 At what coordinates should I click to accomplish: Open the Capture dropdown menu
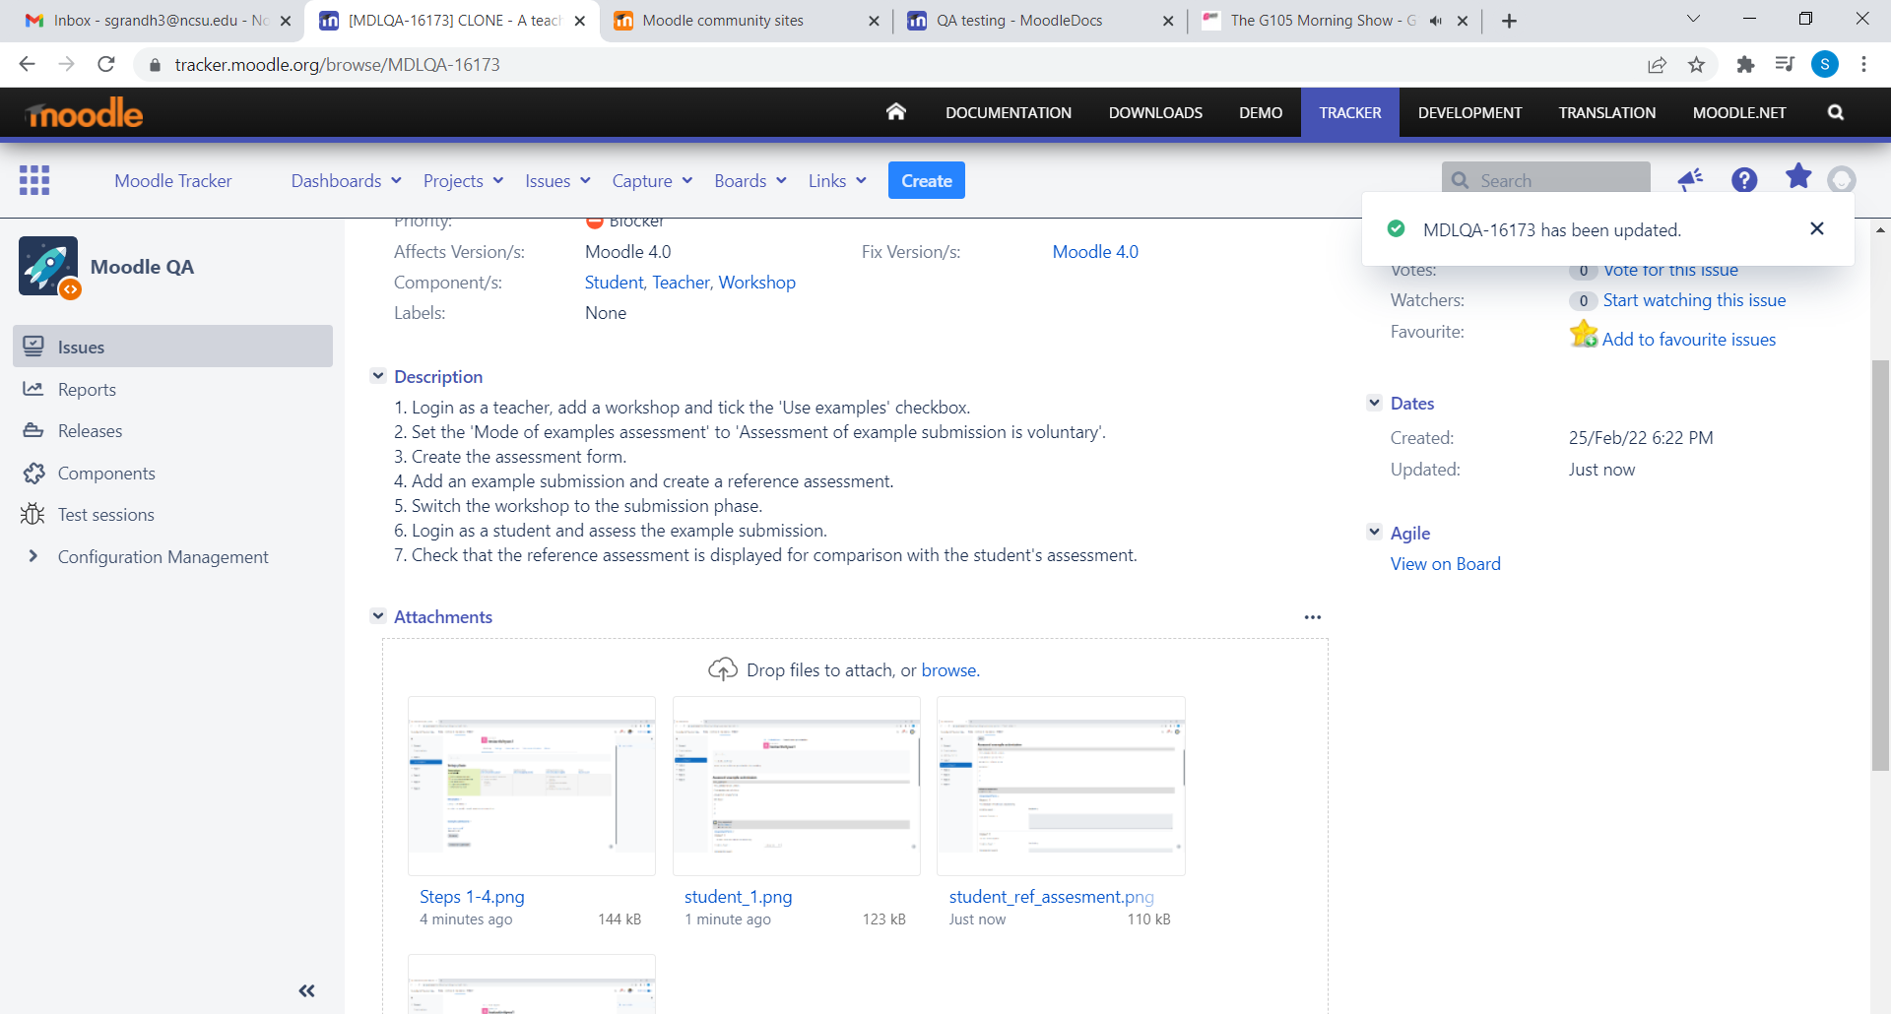652,181
